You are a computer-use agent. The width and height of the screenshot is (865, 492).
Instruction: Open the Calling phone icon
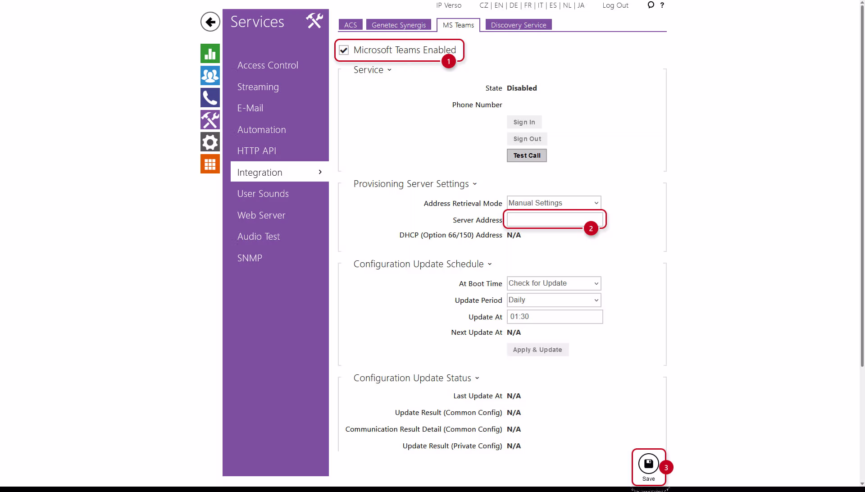[x=210, y=98]
